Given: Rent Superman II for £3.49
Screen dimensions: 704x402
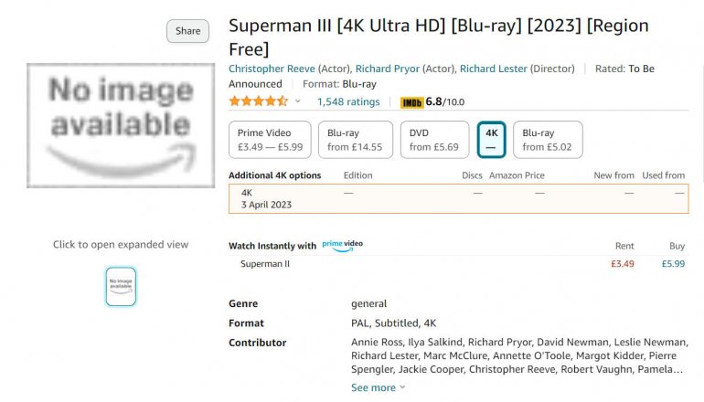Looking at the screenshot, I should pyautogui.click(x=622, y=264).
